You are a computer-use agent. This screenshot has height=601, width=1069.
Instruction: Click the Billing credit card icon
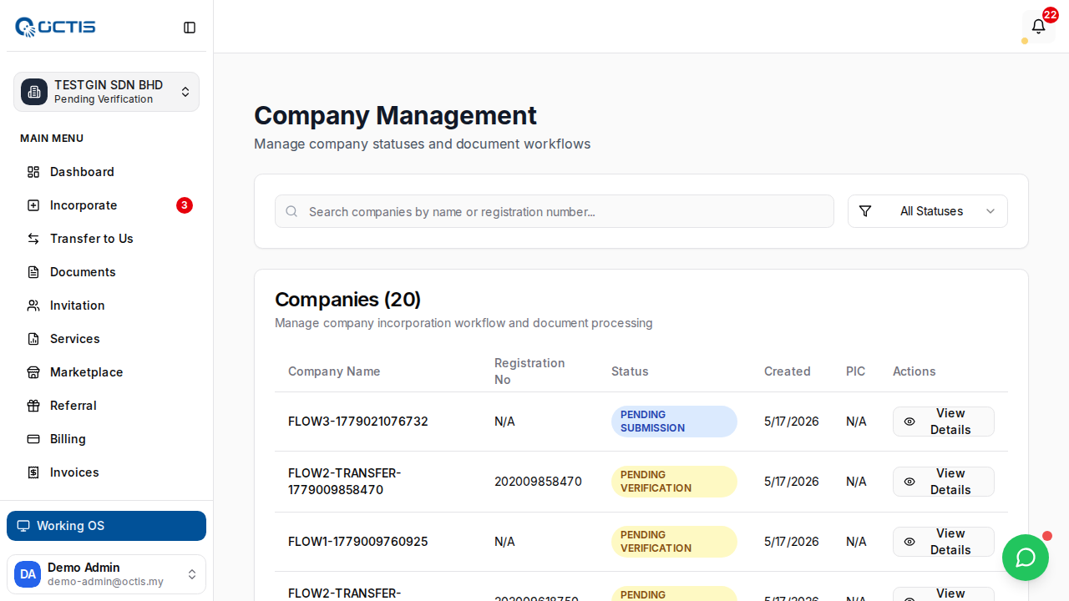tap(33, 439)
